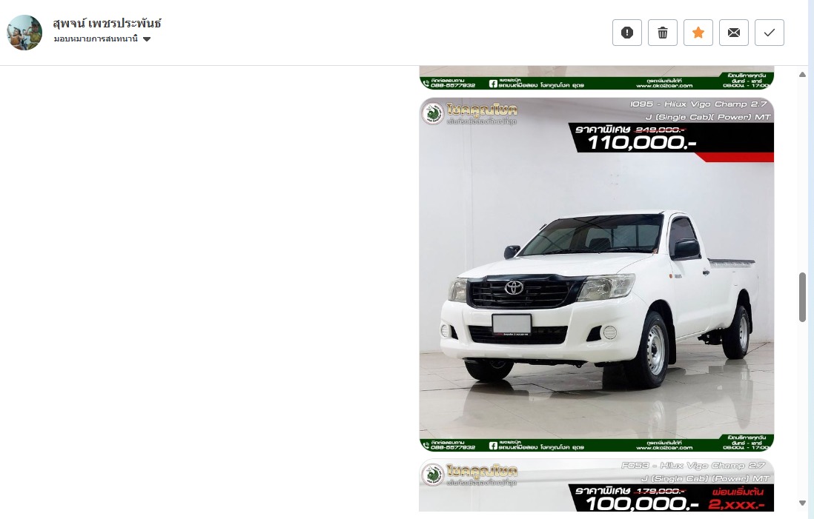Click the Facebook icon in image footer
The width and height of the screenshot is (814, 519).
[493, 446]
